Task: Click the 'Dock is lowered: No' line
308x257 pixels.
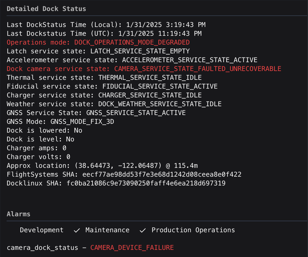Action: pos(44,130)
